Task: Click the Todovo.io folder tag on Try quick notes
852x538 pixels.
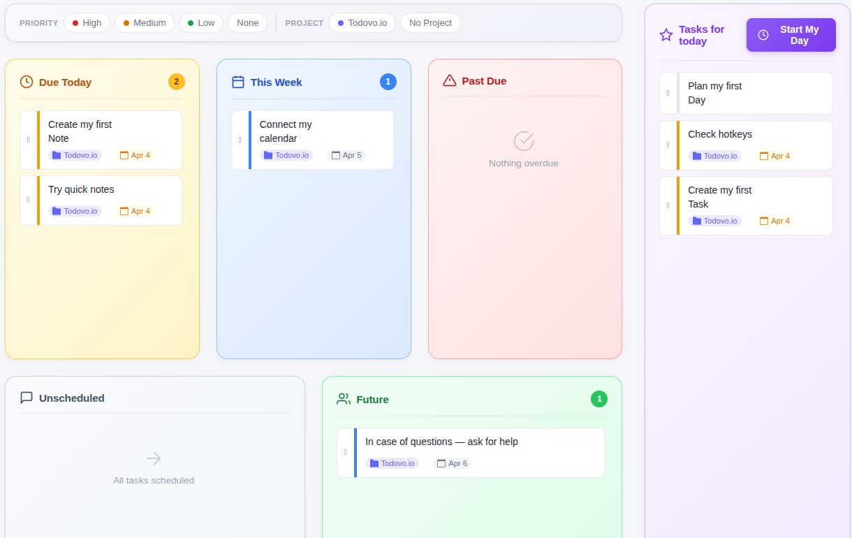Action: pyautogui.click(x=75, y=211)
